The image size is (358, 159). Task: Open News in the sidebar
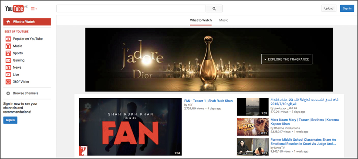point(17,67)
